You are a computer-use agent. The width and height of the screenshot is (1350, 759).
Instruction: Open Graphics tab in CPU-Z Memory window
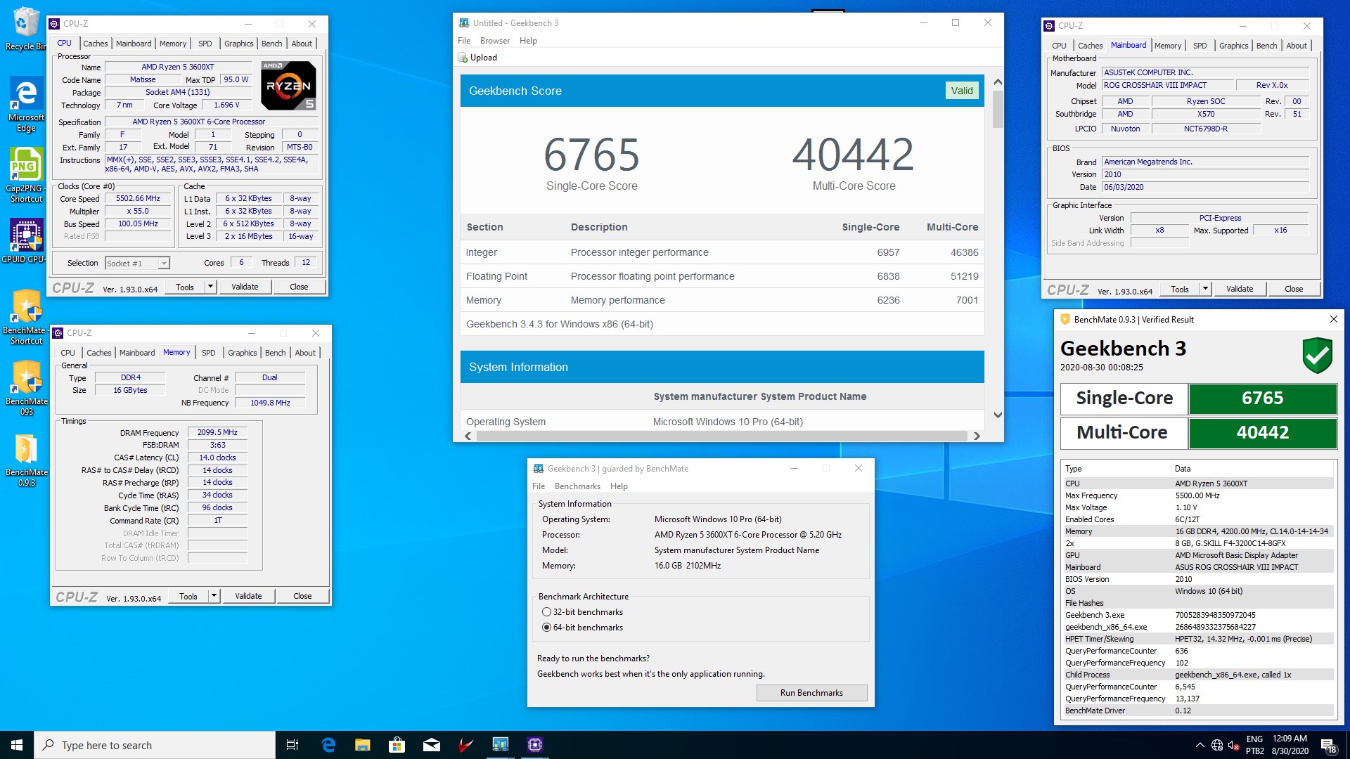pyautogui.click(x=243, y=353)
